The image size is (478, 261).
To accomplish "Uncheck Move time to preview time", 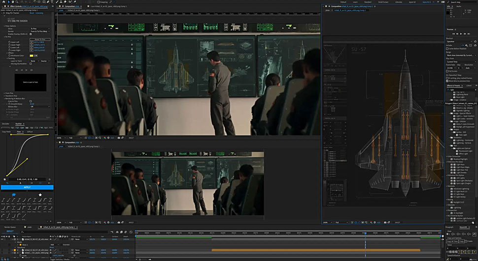I will click(447, 81).
